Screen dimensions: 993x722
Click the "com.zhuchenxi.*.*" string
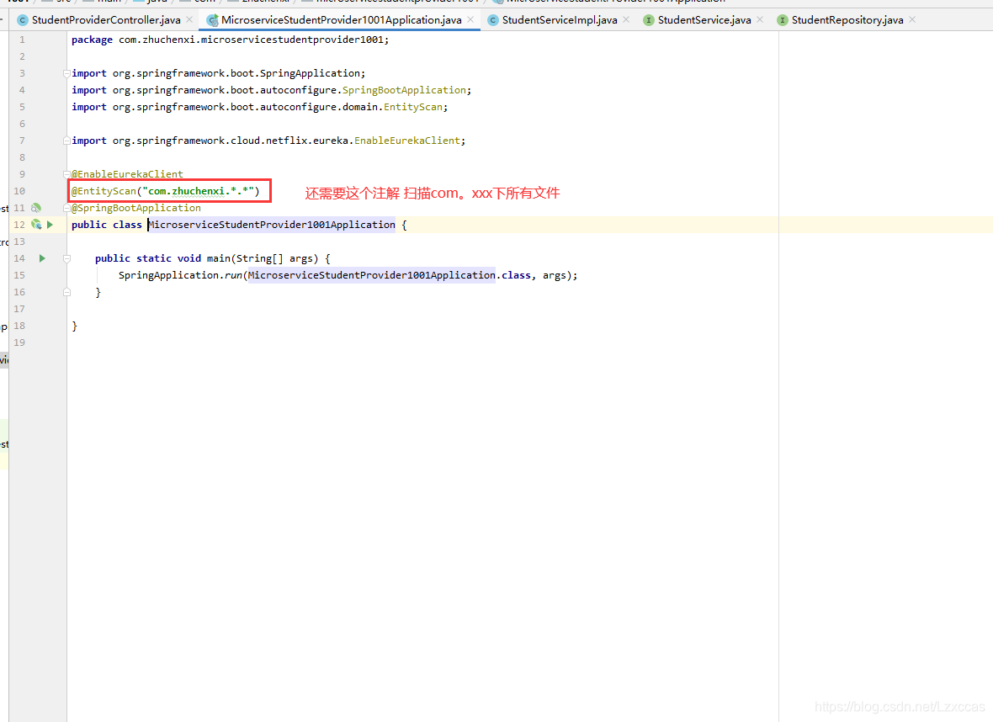[x=199, y=191]
